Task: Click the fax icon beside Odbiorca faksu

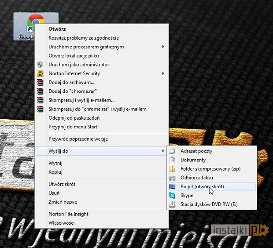Action: coord(172,178)
